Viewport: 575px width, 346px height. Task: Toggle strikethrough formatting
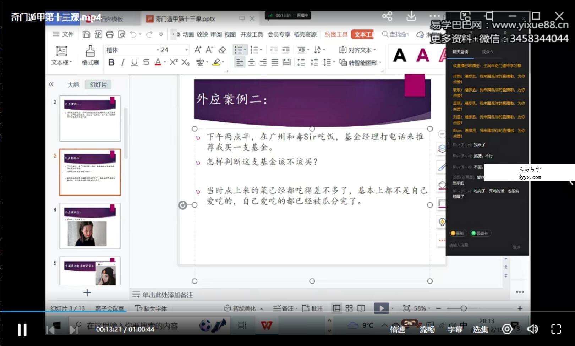point(146,62)
